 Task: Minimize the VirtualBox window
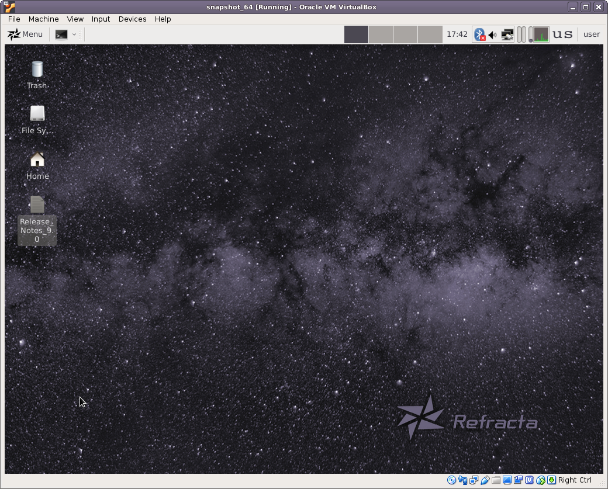(573, 7)
